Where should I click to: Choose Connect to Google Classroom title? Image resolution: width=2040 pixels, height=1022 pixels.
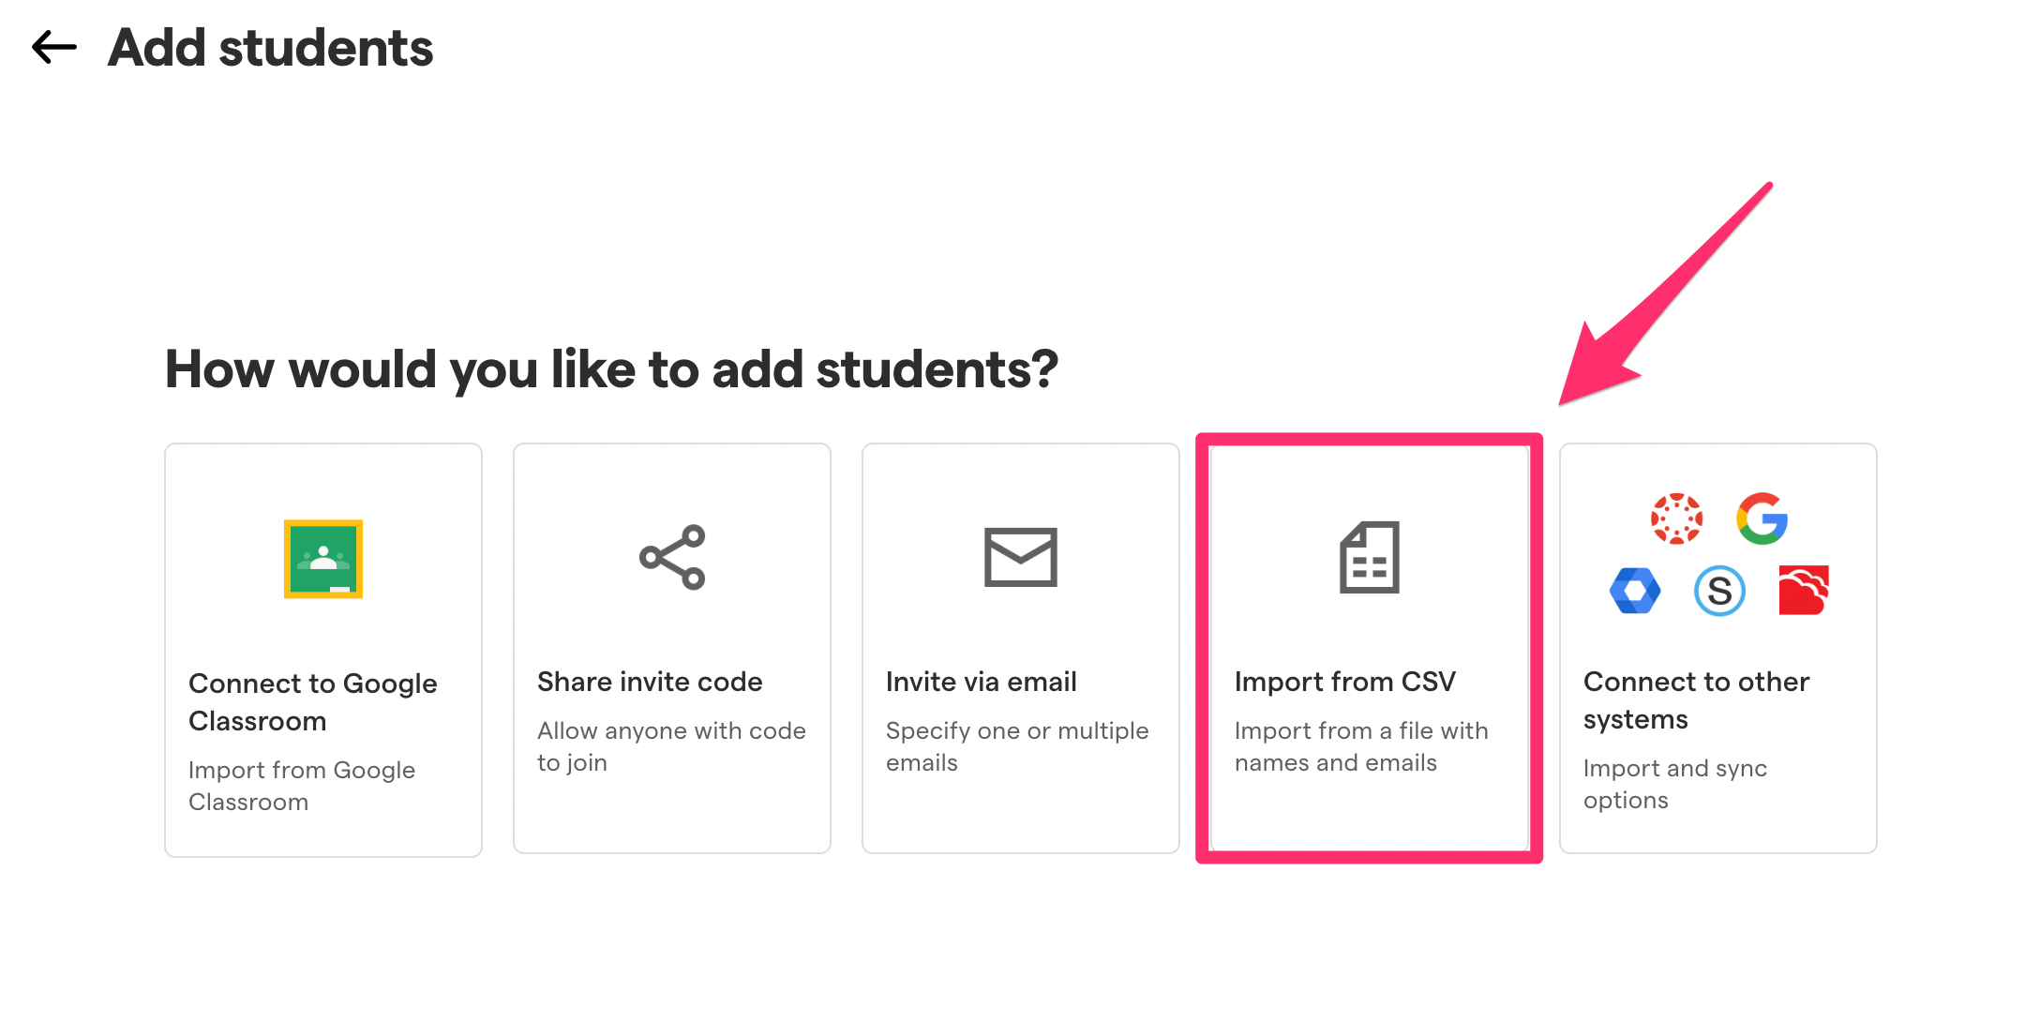coord(313,702)
